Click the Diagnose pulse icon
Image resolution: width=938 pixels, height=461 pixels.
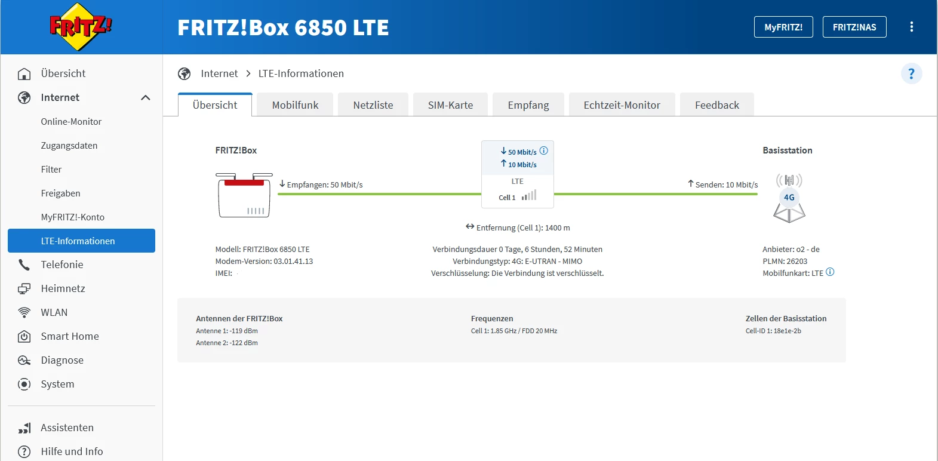point(24,360)
